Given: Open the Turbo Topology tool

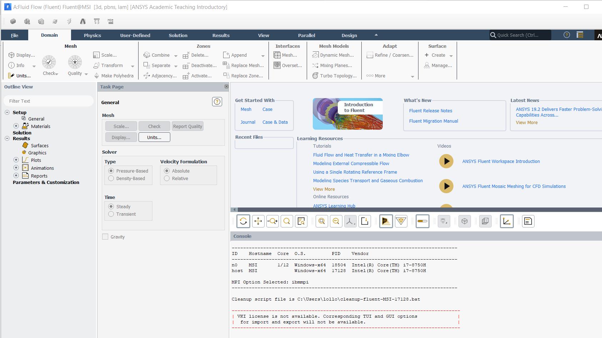Looking at the screenshot, I should click(x=335, y=76).
